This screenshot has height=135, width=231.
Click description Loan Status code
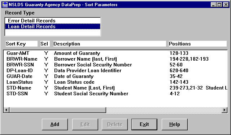pos(74,82)
